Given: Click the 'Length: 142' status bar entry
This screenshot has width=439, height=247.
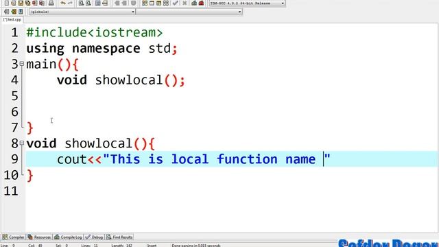Looking at the screenshot, I should tap(122, 246).
